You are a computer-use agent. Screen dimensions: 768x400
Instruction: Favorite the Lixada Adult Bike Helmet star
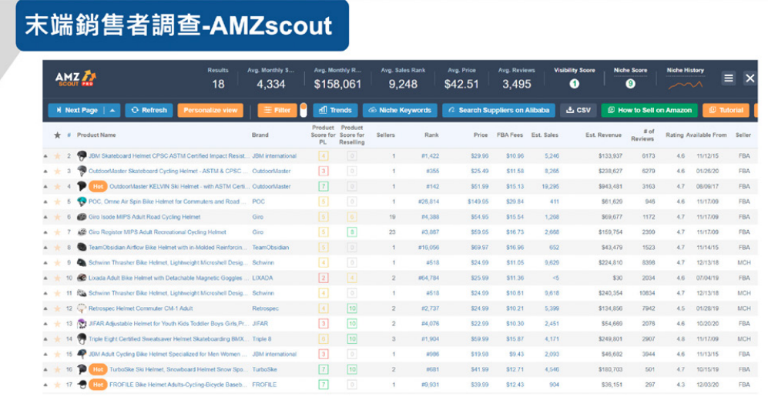pyautogui.click(x=57, y=278)
